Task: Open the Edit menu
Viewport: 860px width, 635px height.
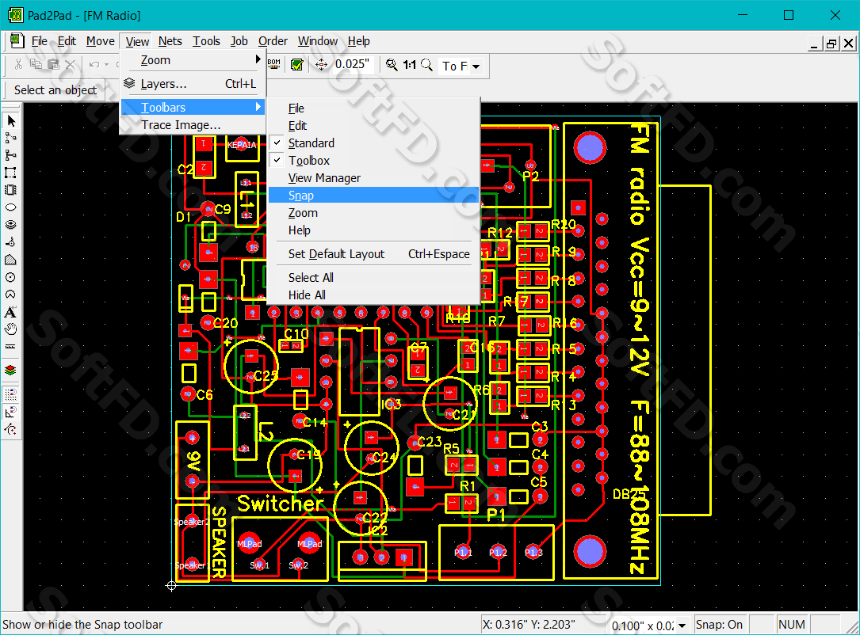Action: (67, 41)
